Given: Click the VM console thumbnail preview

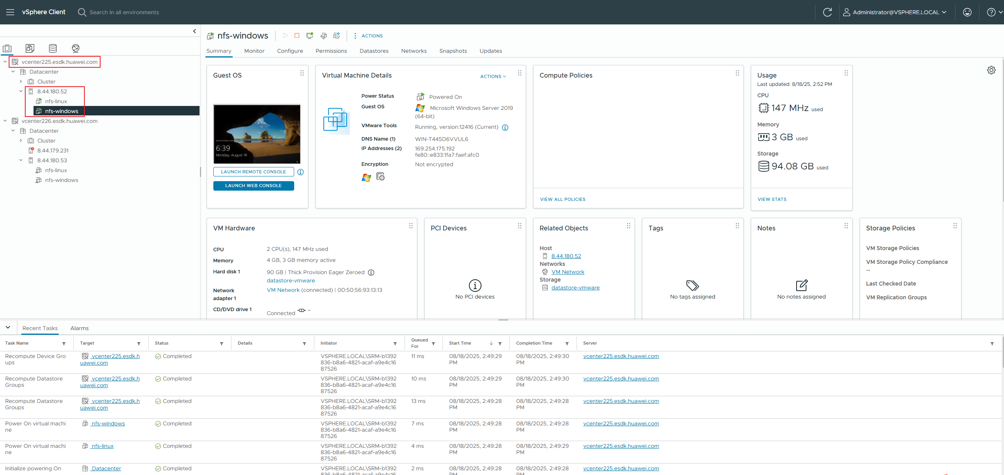Looking at the screenshot, I should tap(257, 134).
